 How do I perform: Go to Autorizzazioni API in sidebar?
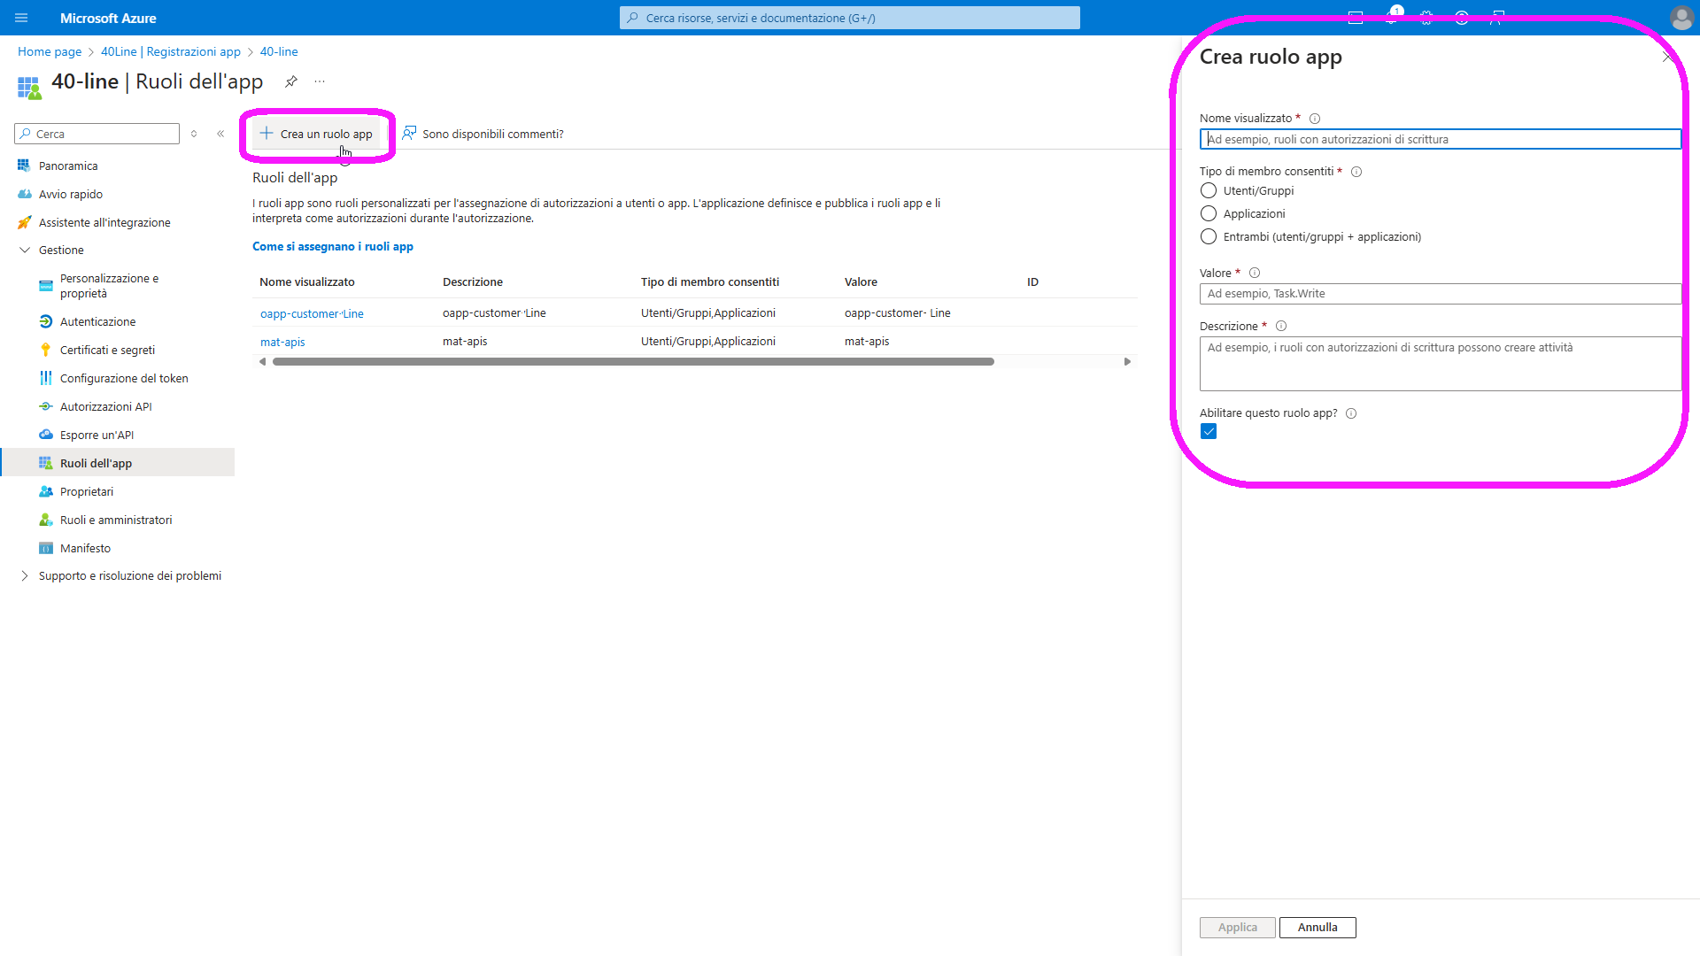click(105, 407)
